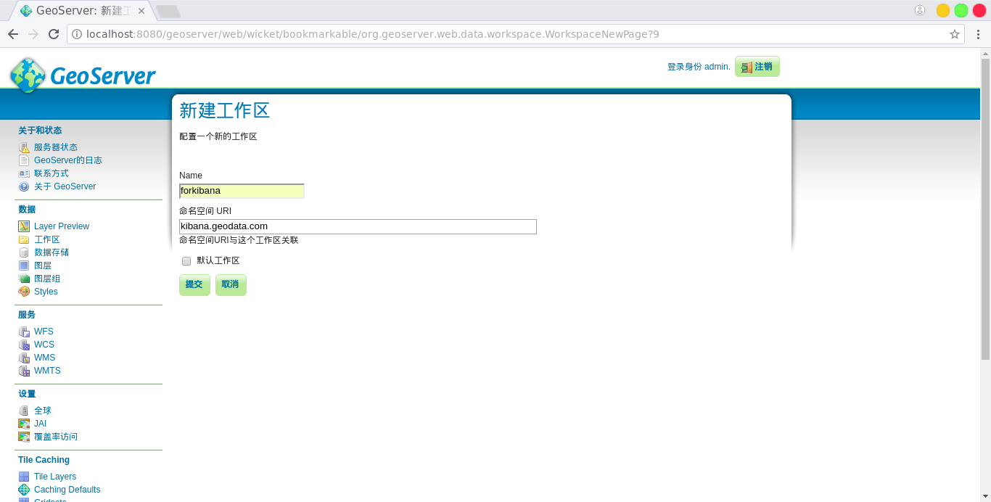The image size is (991, 502).
Task: Click the workspaces folder icon in sidebar
Action: [24, 239]
